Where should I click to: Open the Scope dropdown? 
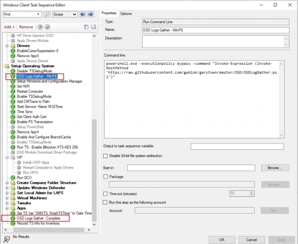coord(65,14)
